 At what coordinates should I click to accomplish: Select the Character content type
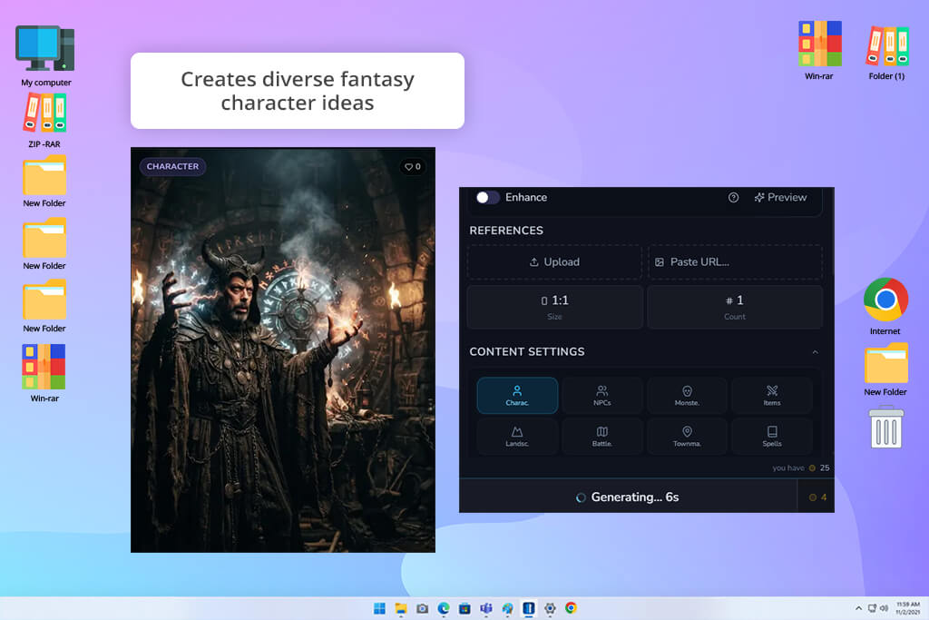(517, 396)
